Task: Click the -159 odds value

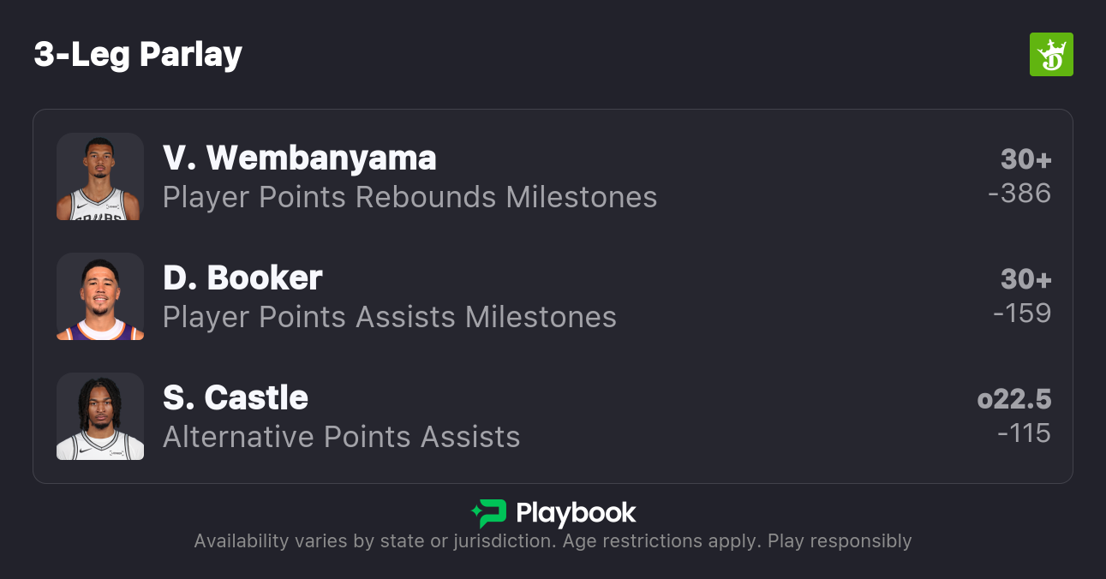Action: [x=1021, y=313]
